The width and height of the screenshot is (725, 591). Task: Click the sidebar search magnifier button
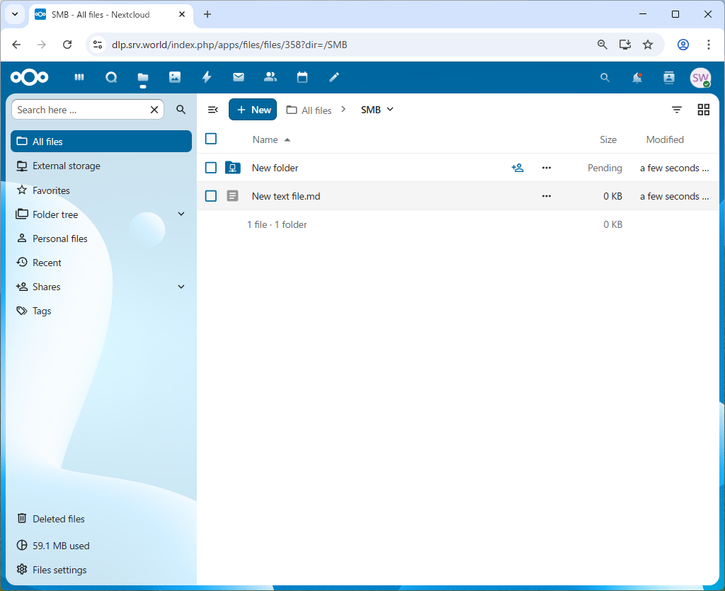181,110
